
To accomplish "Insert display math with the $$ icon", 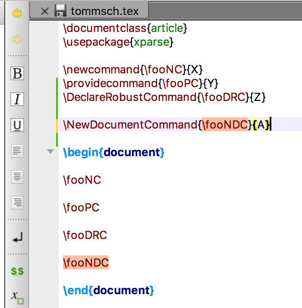I will click(x=17, y=271).
